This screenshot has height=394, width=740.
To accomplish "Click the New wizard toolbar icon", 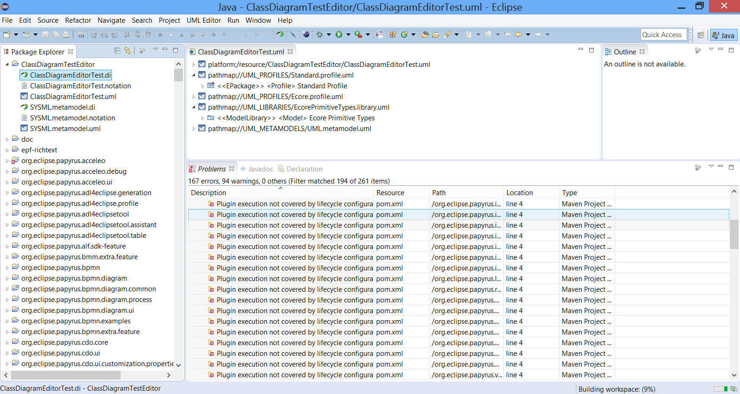I will coord(6,34).
